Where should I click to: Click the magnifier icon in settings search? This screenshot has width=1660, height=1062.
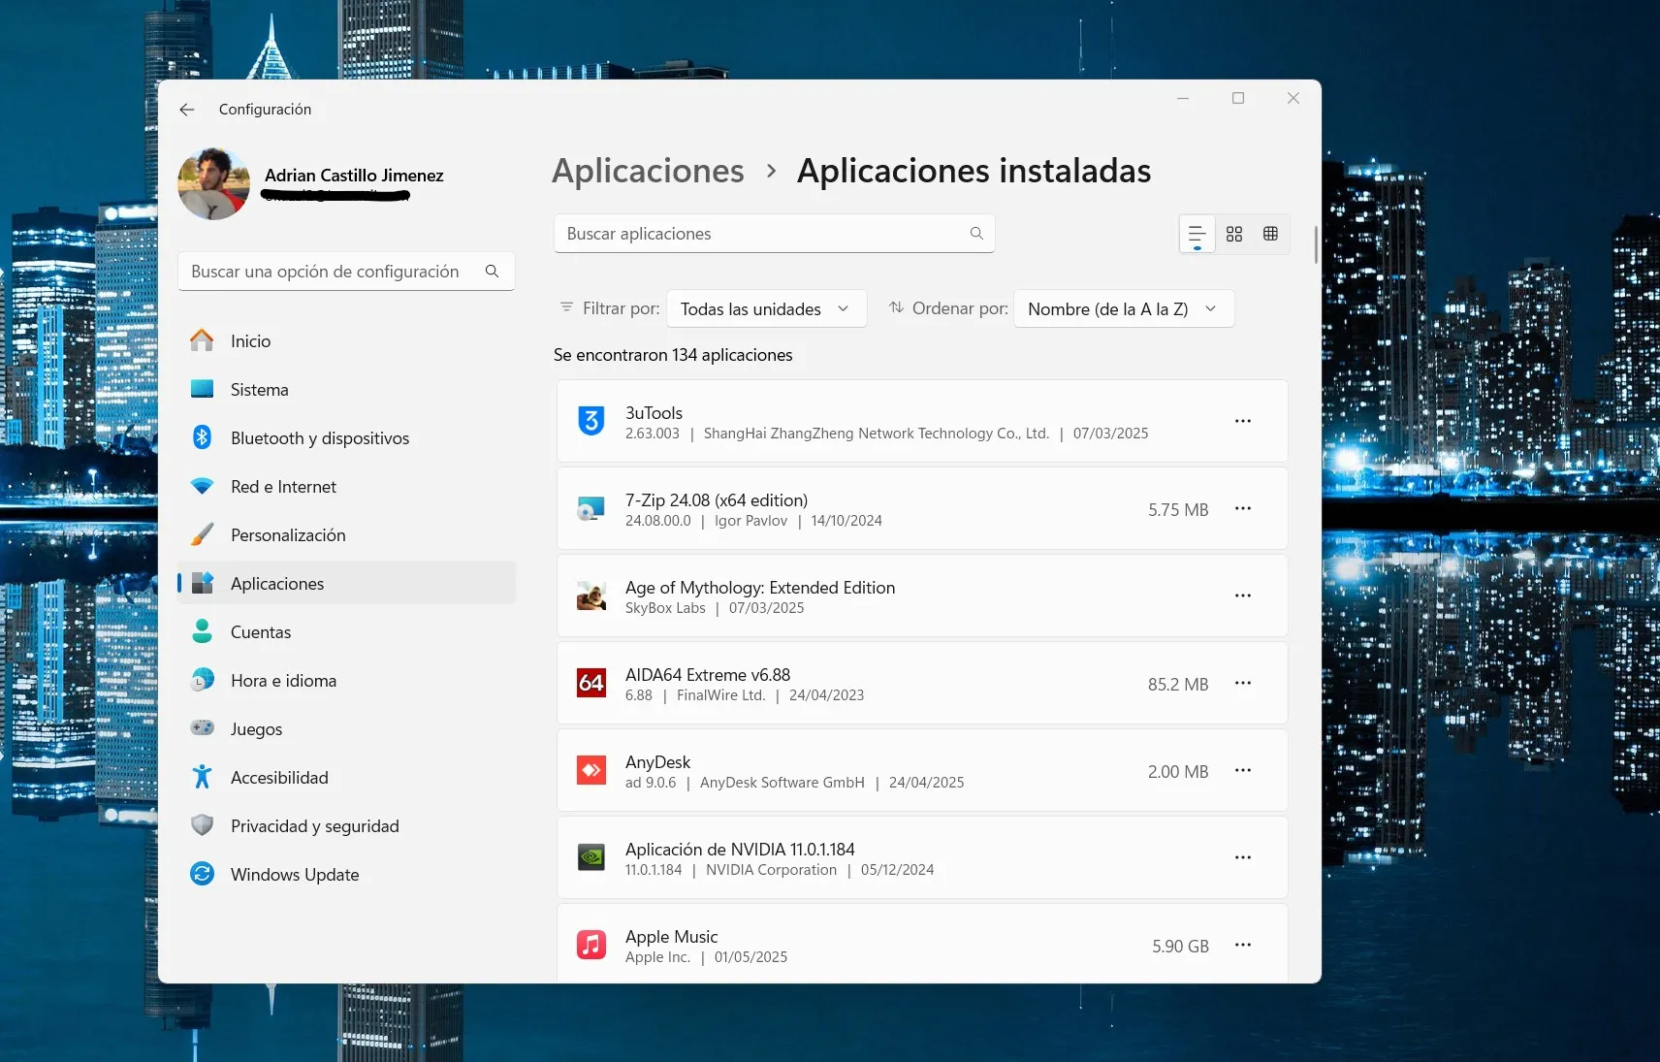coord(492,272)
